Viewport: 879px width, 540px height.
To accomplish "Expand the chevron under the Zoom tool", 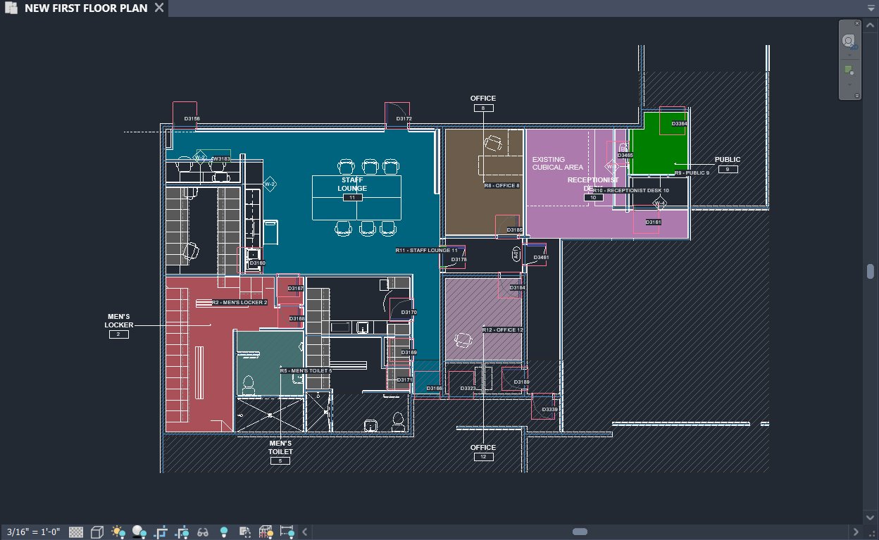I will click(849, 84).
